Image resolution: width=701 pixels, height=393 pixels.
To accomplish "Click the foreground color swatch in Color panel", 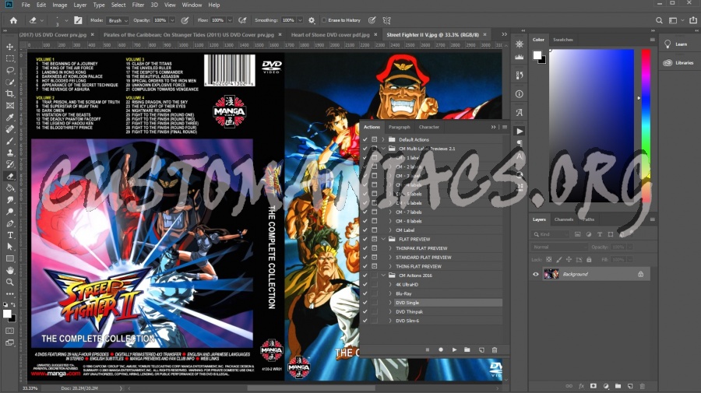I will [x=537, y=55].
